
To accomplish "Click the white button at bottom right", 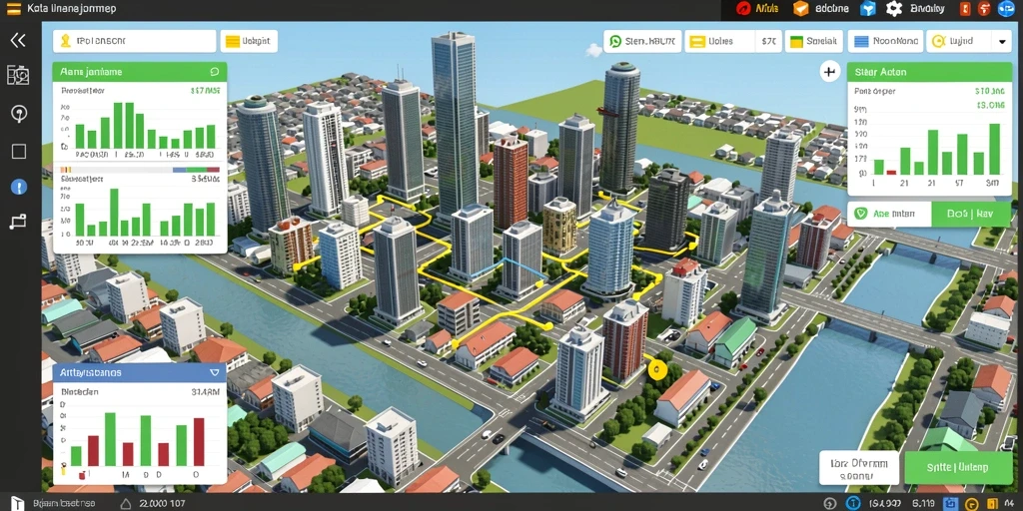I will 859,468.
